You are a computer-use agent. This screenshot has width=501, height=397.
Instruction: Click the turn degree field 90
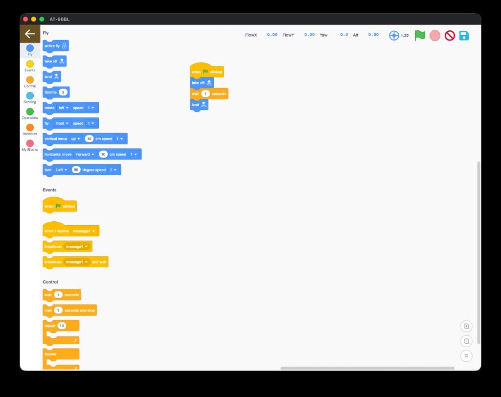[x=76, y=170]
